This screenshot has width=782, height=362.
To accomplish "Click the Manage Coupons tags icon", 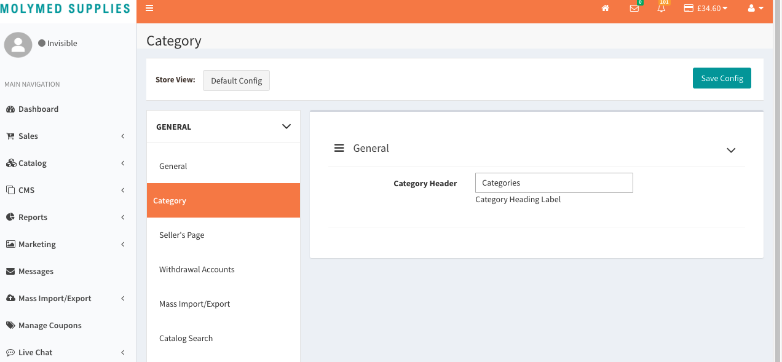I will (10, 325).
